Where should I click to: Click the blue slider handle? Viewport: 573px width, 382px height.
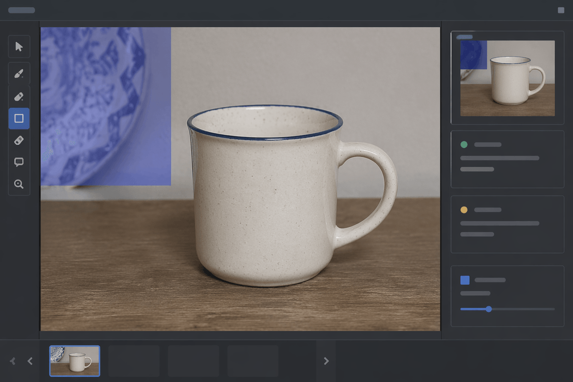pyautogui.click(x=488, y=309)
